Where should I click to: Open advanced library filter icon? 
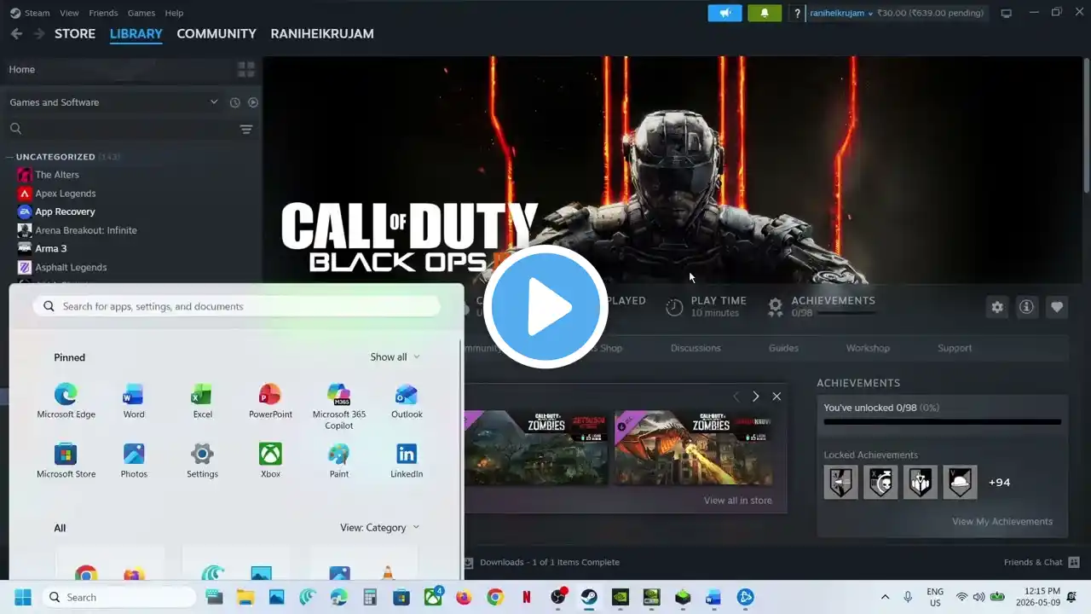tap(246, 129)
